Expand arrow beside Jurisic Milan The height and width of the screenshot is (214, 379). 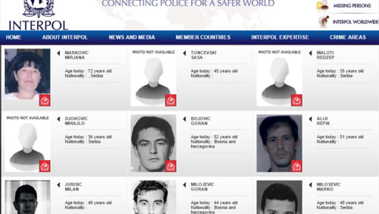click(x=59, y=185)
